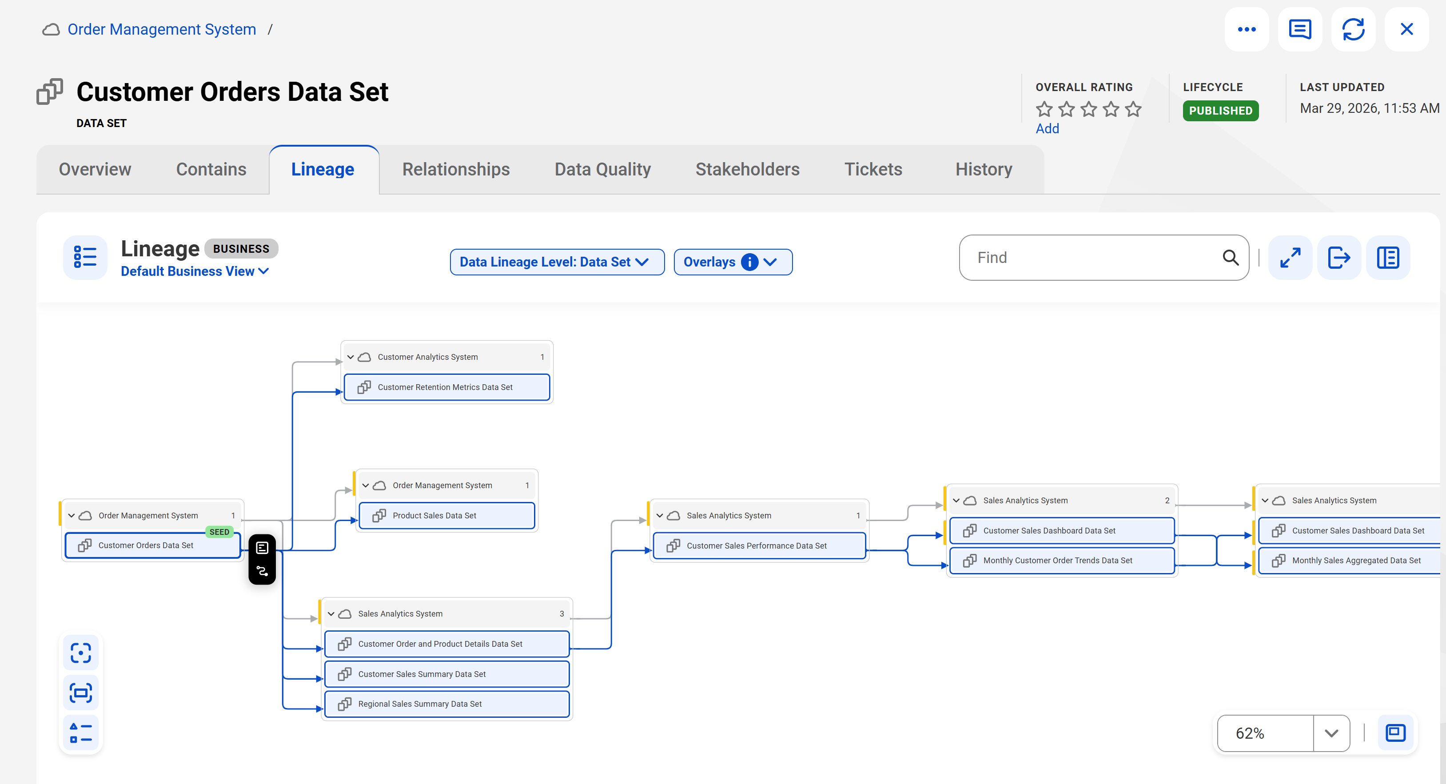Click data set icon on Product Sales node
The width and height of the screenshot is (1446, 784).
click(379, 516)
